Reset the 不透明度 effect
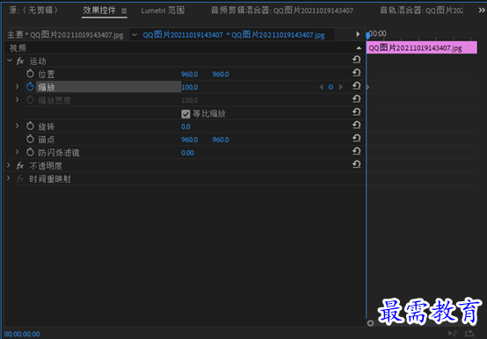Viewport: 487px width, 339px height. pos(357,164)
